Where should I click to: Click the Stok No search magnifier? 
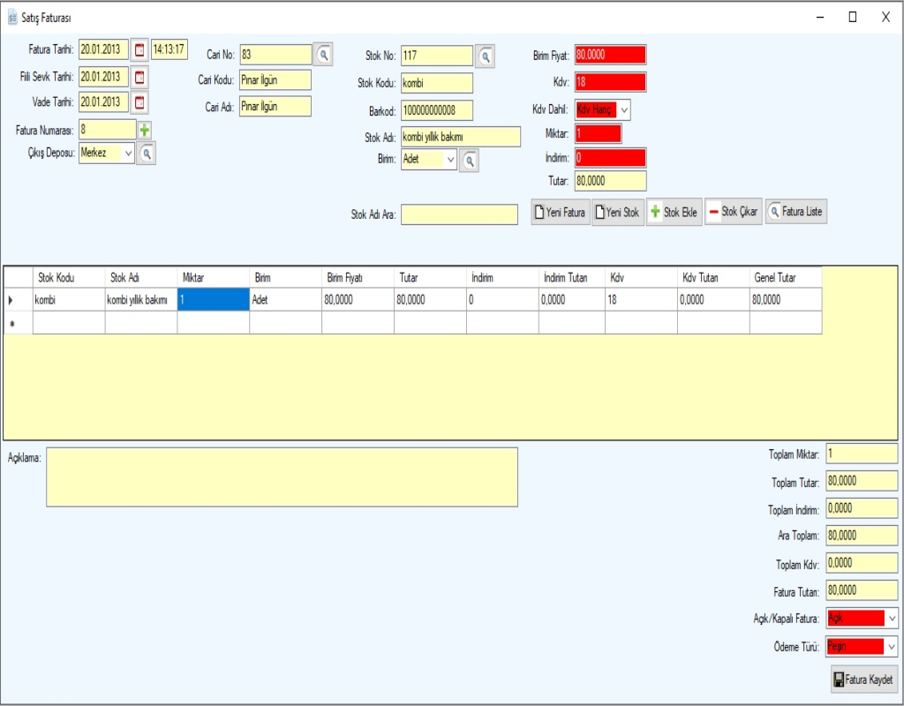pyautogui.click(x=485, y=56)
